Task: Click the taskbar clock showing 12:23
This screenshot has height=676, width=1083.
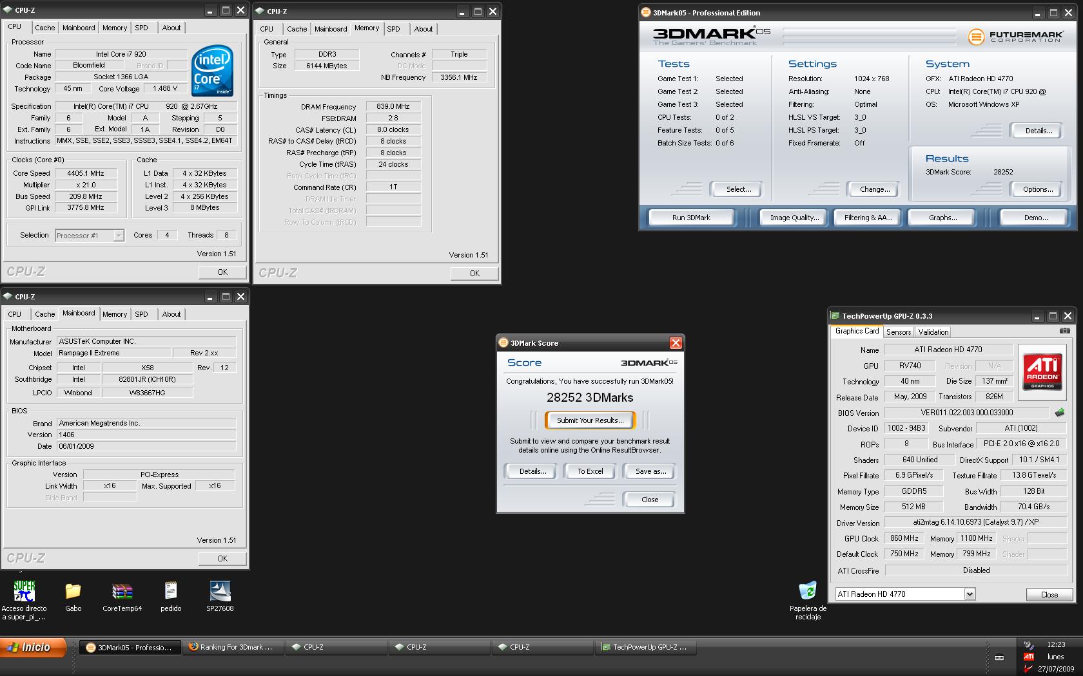Action: tap(1056, 644)
